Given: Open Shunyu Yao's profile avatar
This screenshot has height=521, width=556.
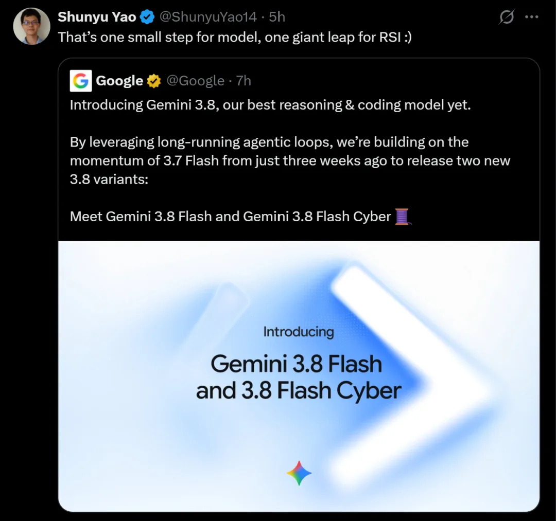Looking at the screenshot, I should (31, 26).
